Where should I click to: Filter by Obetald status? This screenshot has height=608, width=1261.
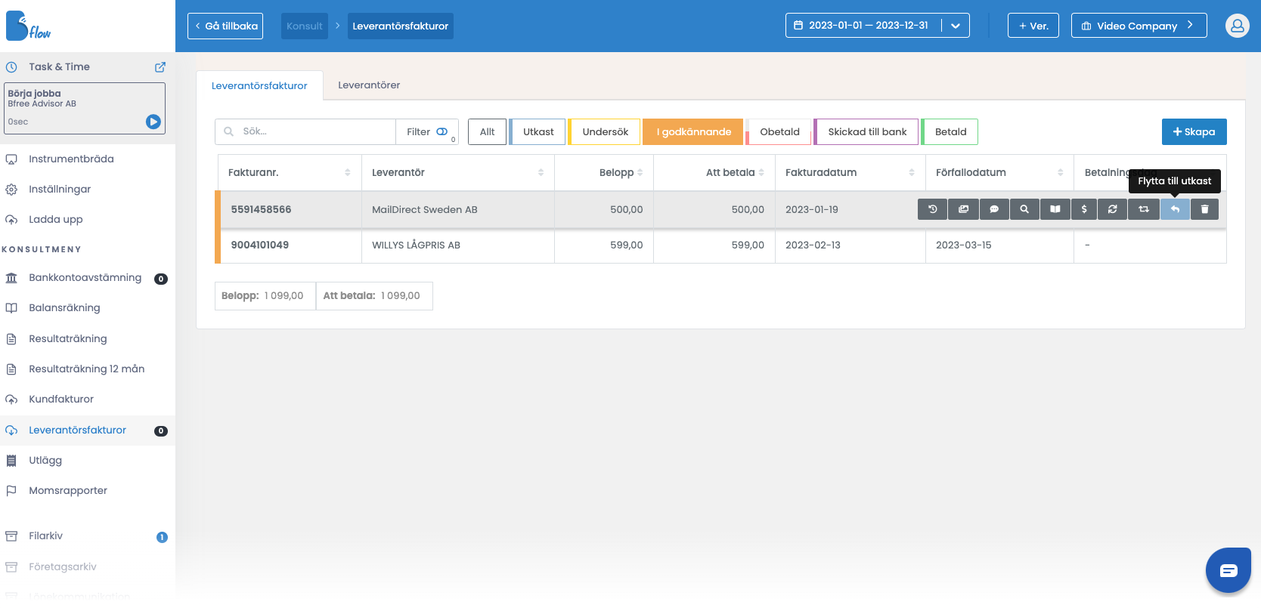779,131
